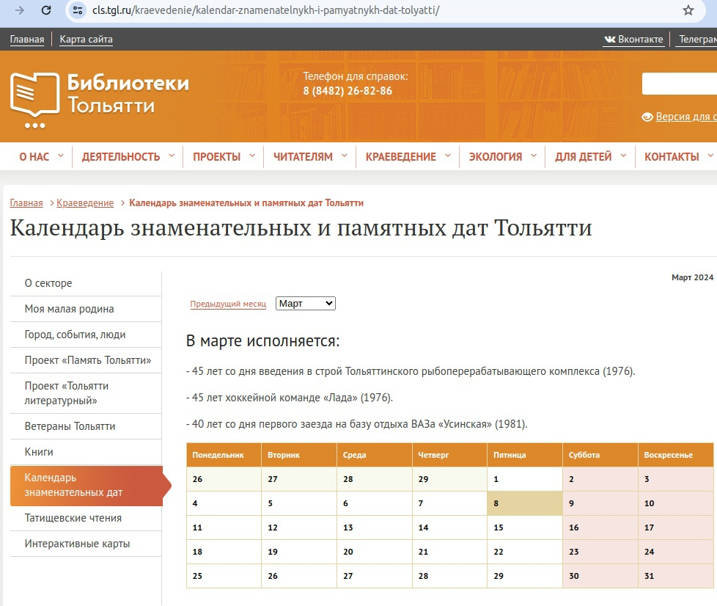Click calendar day 25 under Понедельник

coord(224,576)
